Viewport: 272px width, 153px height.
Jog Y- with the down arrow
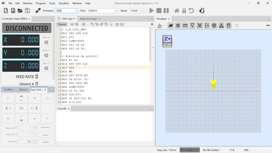[21, 118]
